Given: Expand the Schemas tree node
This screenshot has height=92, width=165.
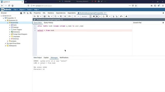Looking at the screenshot, I should pyautogui.click(x=10, y=39).
